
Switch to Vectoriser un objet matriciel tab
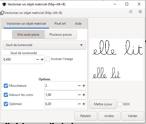pos(26,24)
